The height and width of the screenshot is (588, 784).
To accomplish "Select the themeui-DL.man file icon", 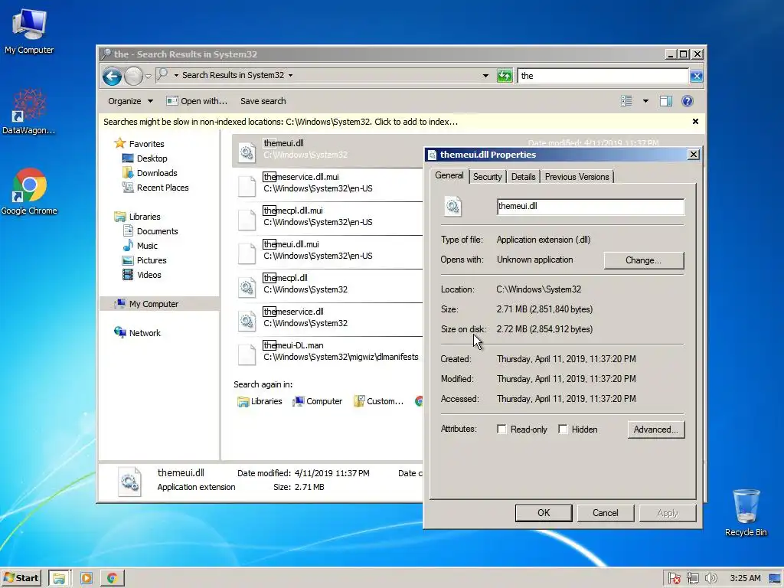I will 247,354.
